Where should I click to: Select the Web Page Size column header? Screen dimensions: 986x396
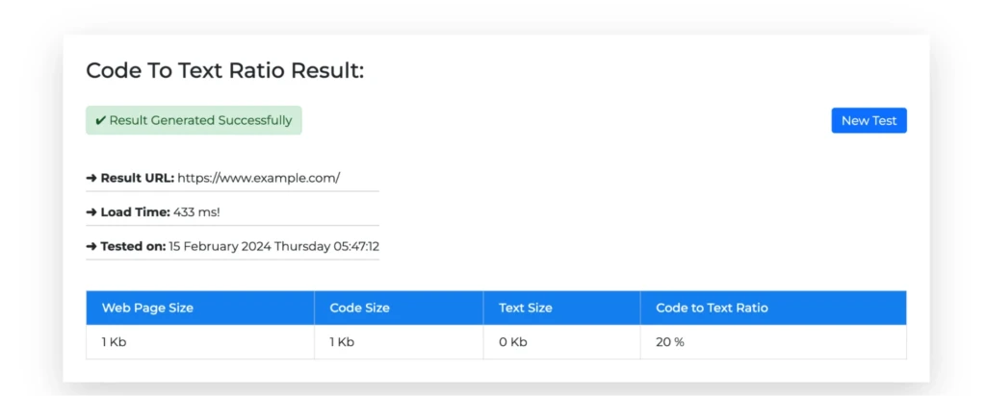147,308
